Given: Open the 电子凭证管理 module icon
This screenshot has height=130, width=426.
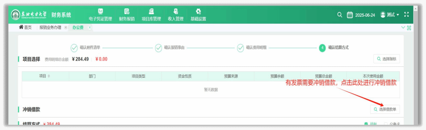Looking at the screenshot, I should coord(100,12).
